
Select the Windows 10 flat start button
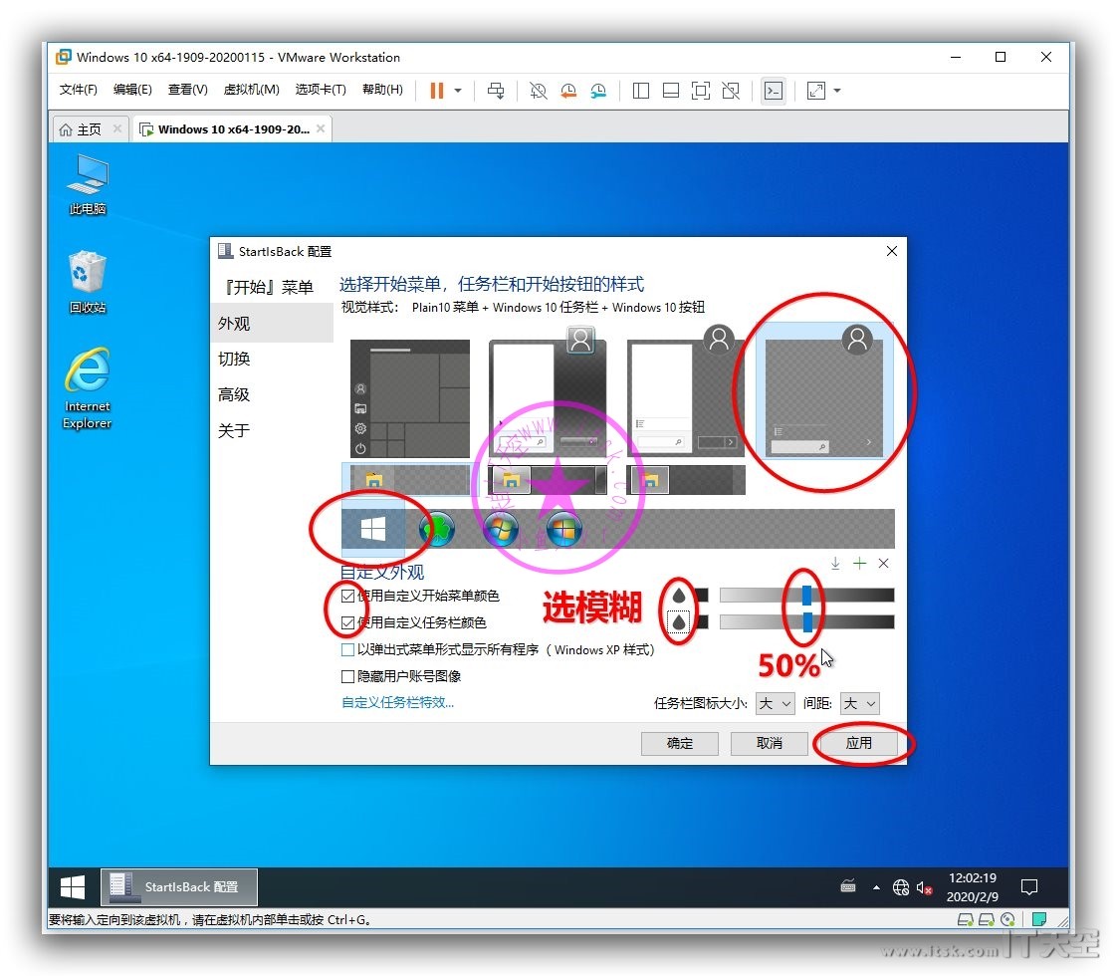click(372, 529)
